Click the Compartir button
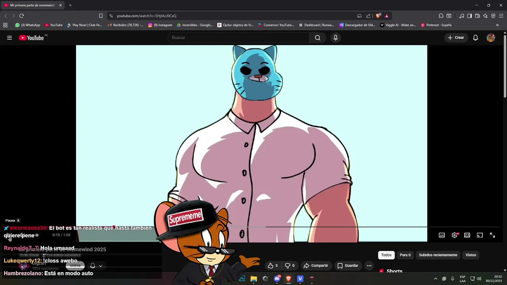 316,266
